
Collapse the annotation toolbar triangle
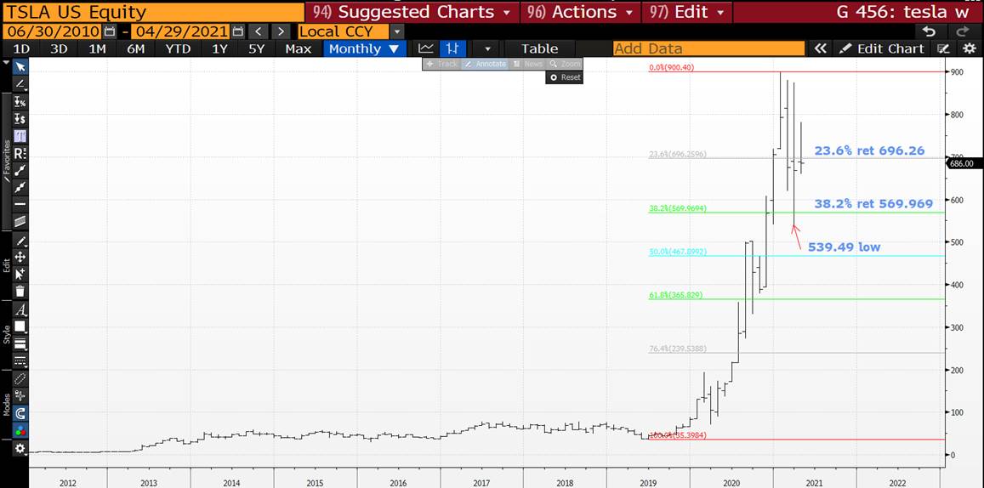[6, 64]
